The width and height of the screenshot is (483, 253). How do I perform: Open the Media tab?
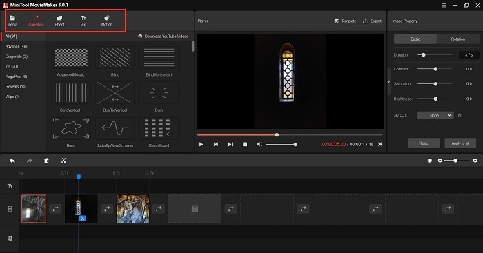(12, 21)
